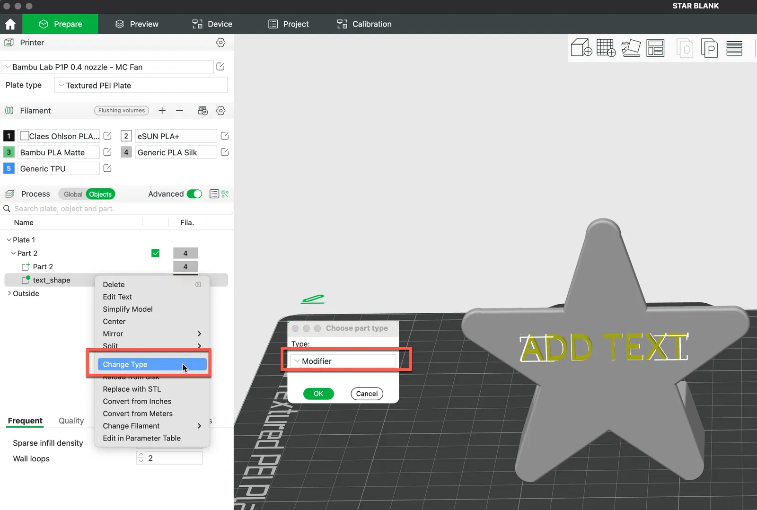Cancel the Choose part type dialog

tap(367, 394)
